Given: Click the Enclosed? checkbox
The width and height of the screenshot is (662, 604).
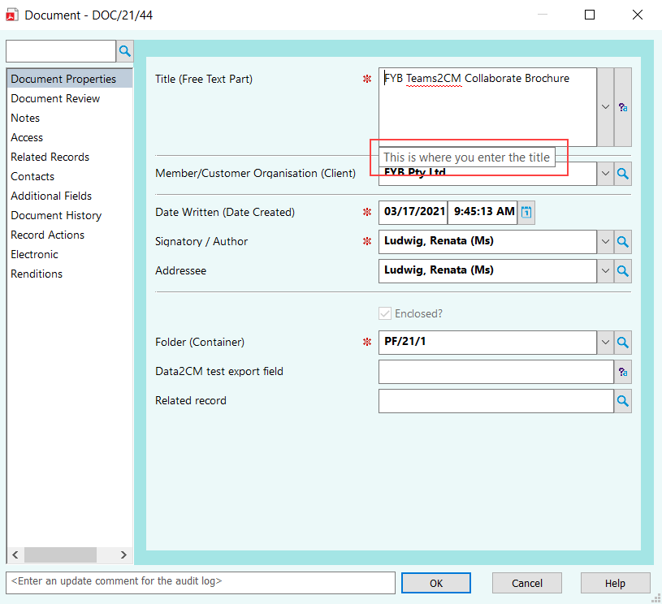Looking at the screenshot, I should pos(386,313).
